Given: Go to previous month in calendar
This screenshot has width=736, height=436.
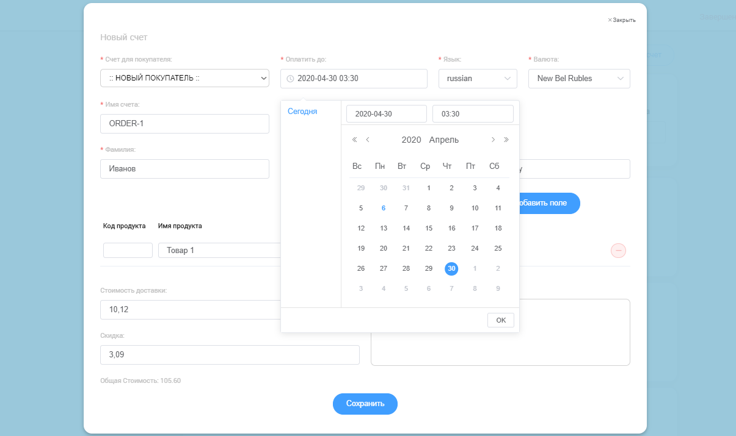Looking at the screenshot, I should click(368, 140).
